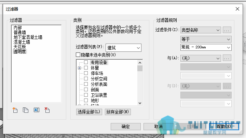Select the 普通墙 filter in list
Image resolution: width=246 pixels, height=138 pixels.
pyautogui.click(x=19, y=32)
